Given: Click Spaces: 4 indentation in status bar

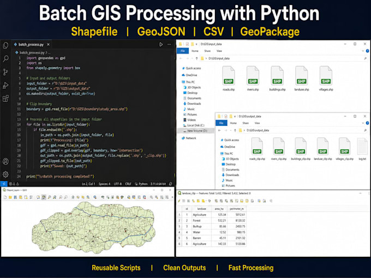Looking at the screenshot, I should [x=104, y=184].
